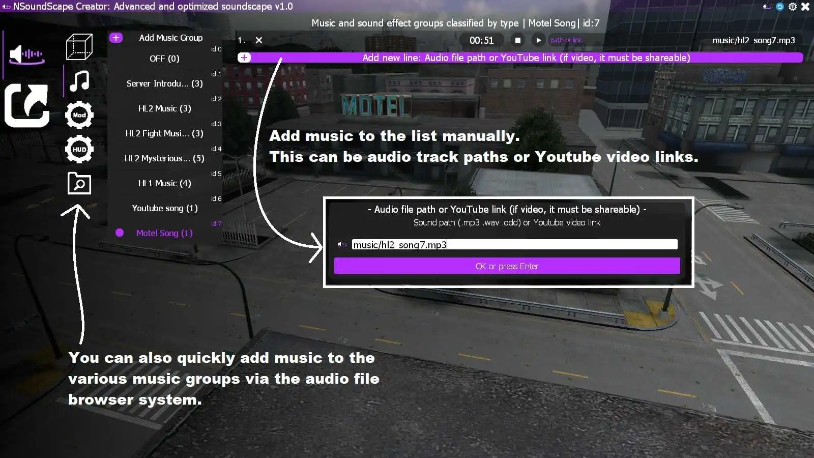This screenshot has width=814, height=458.
Task: Select the 3D cube environment tool
Action: point(79,46)
